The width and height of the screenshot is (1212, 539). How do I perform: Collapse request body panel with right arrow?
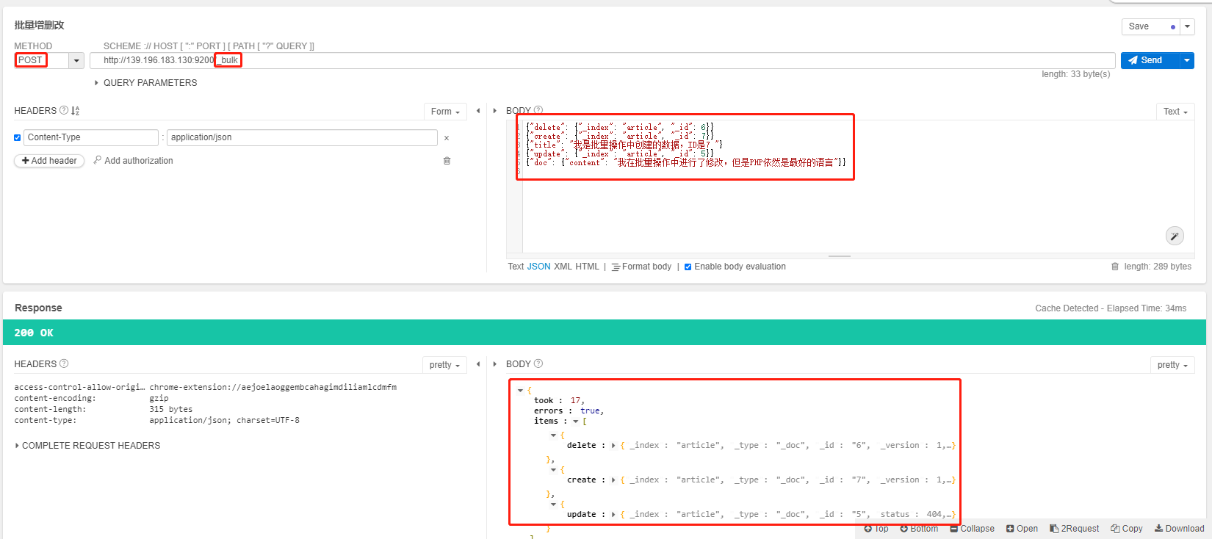point(494,111)
